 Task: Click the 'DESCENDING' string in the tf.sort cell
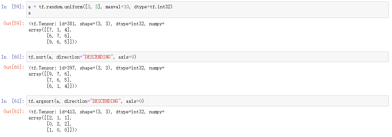98,57
